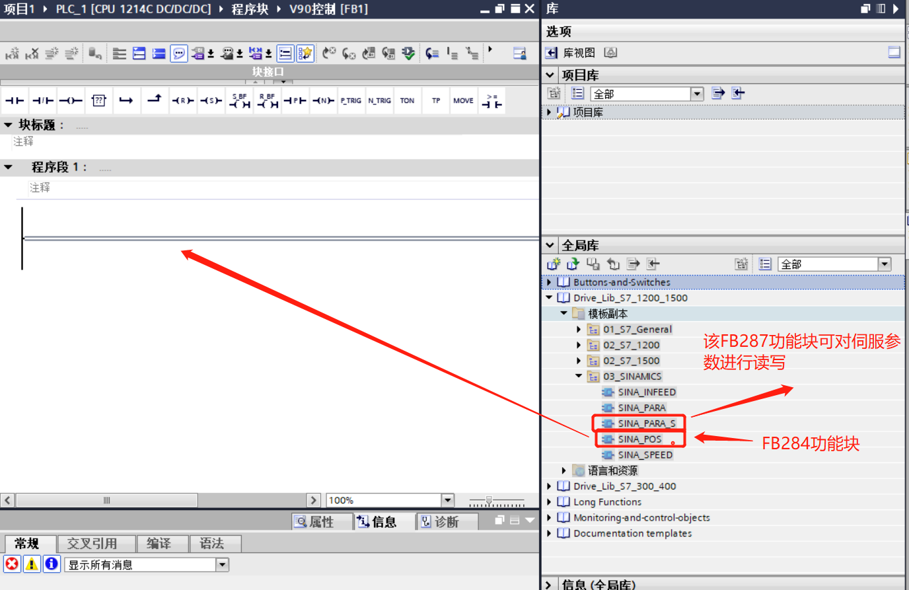Toggle network comments on or off
The image size is (909, 590).
(x=285, y=54)
